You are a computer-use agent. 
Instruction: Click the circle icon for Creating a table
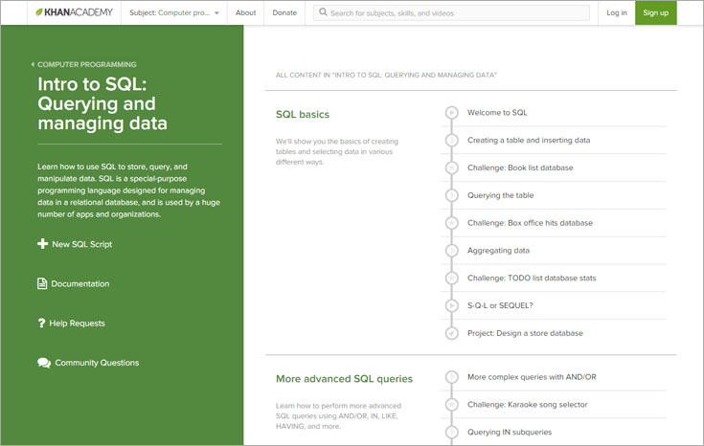coord(452,141)
